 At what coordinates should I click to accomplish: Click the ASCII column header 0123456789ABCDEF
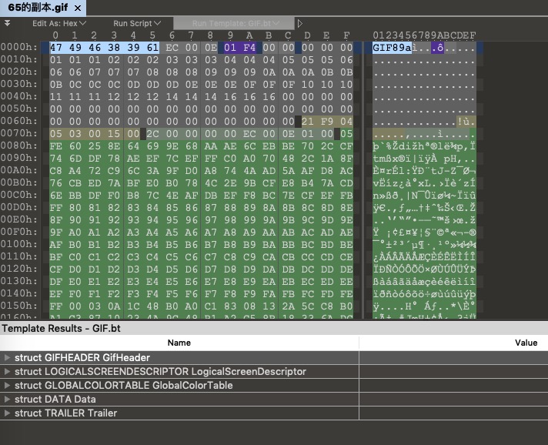424,35
